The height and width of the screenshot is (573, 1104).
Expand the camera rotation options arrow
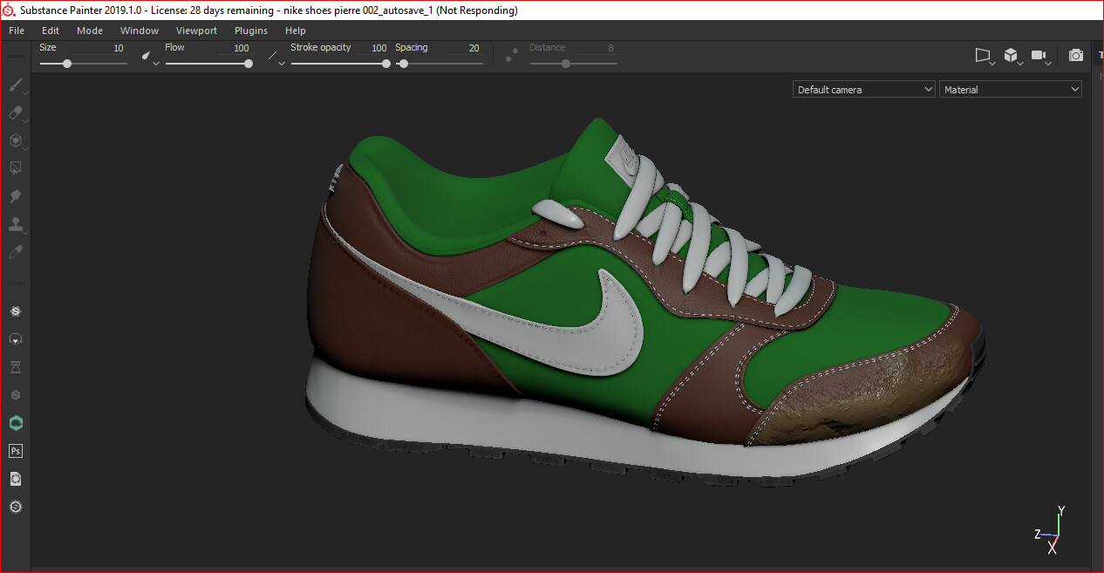(1048, 63)
